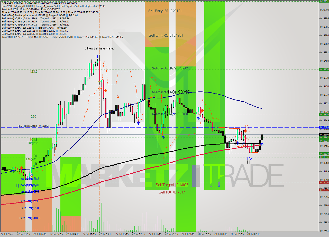Select the '423.6' Fibonacci level label
Screen dimensions: 329x237
pos(33,71)
